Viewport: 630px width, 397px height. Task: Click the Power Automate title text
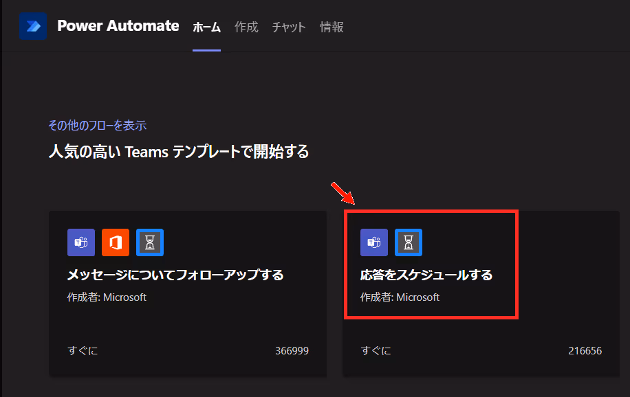click(118, 25)
